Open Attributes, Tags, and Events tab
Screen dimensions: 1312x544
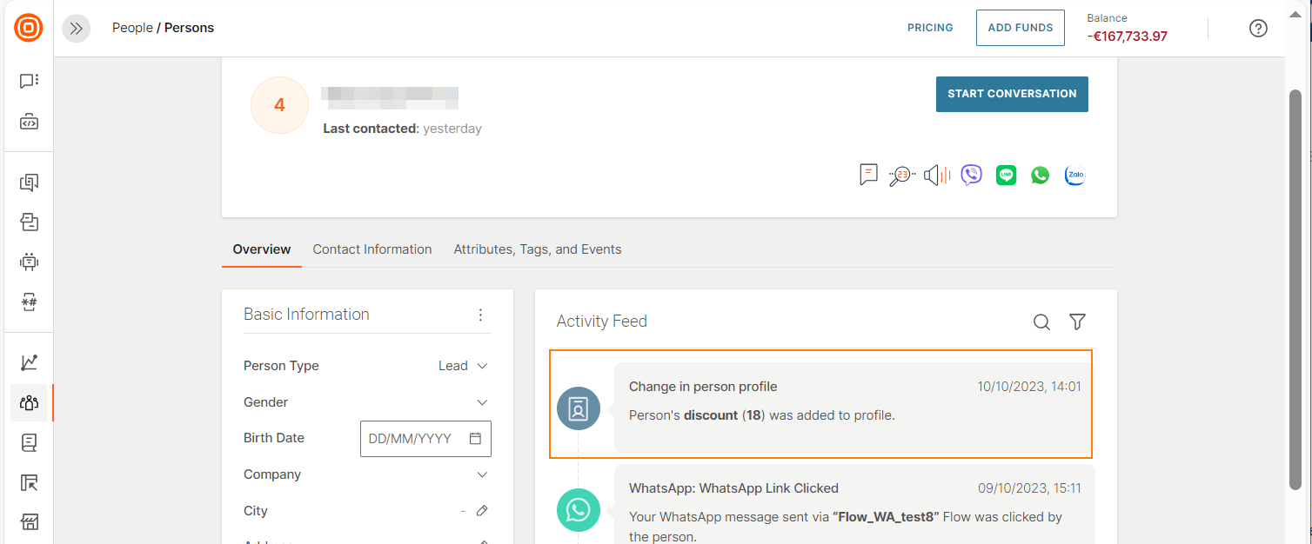tap(538, 249)
